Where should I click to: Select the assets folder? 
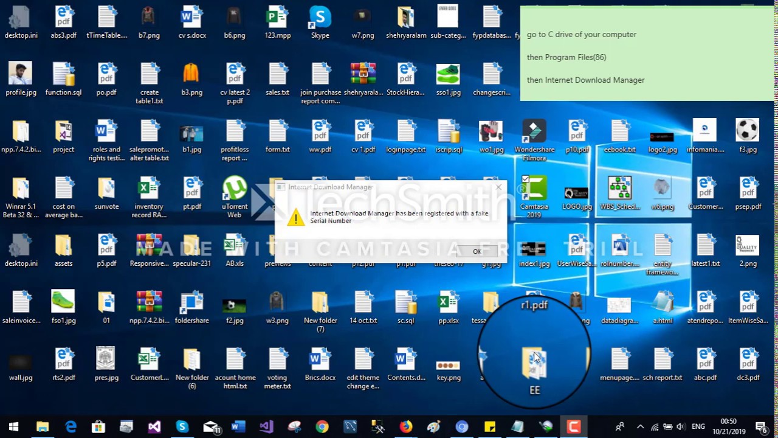(x=64, y=251)
